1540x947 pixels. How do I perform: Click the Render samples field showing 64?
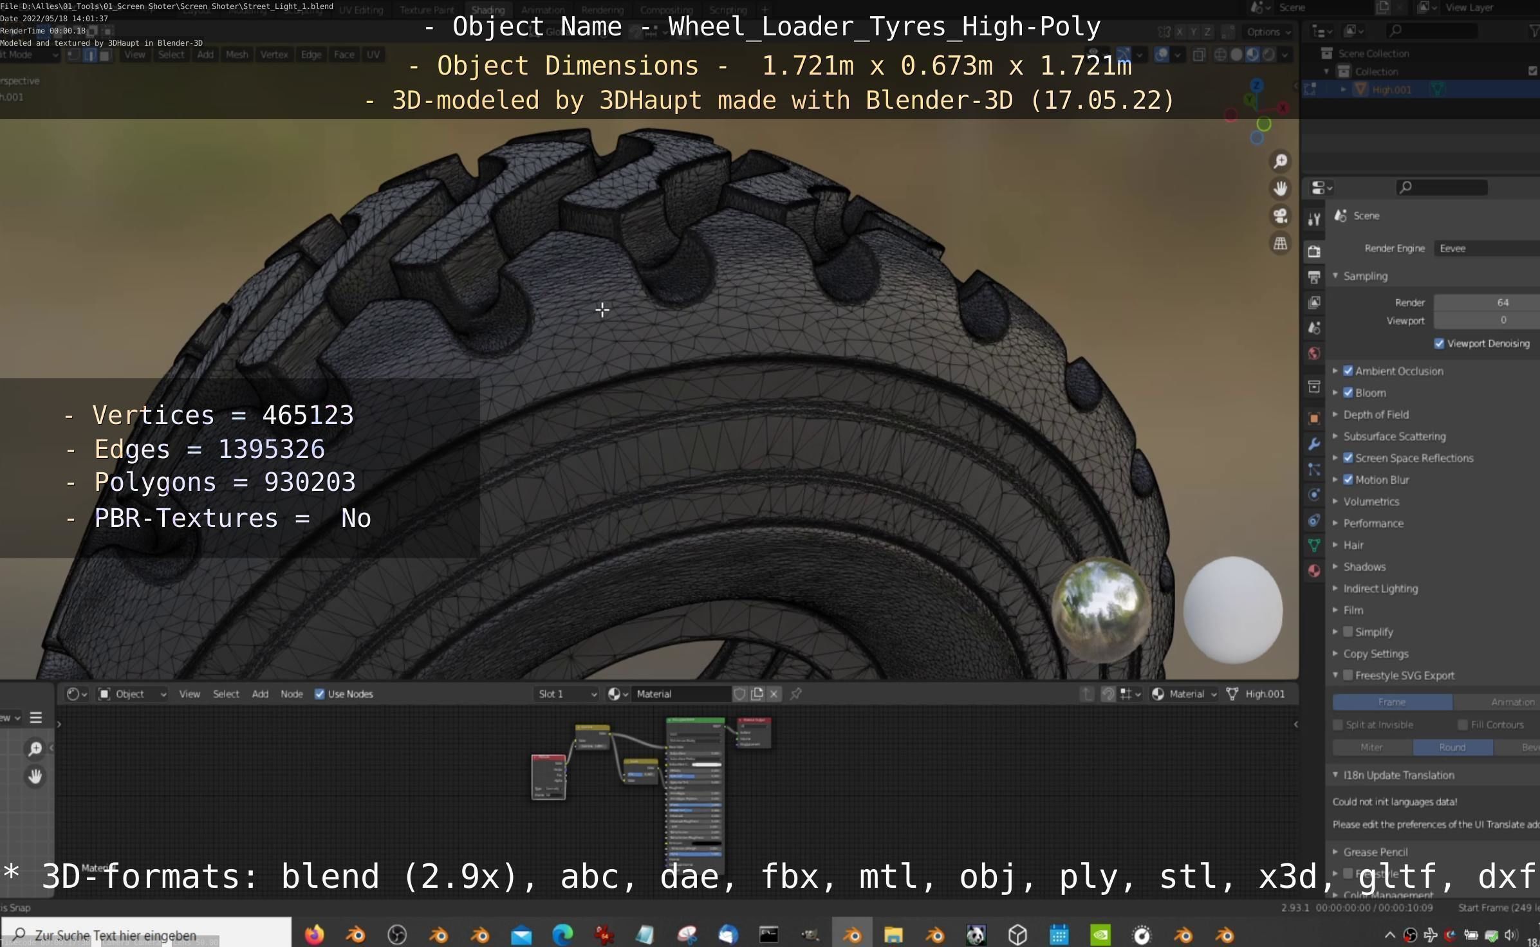click(1487, 302)
